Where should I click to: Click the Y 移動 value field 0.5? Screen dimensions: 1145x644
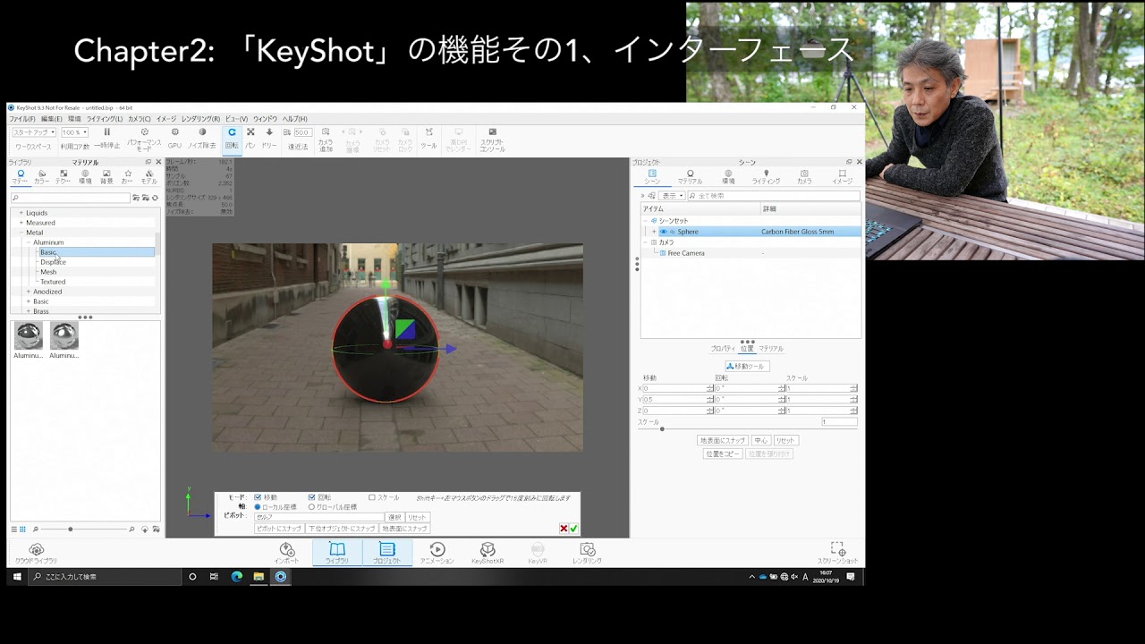(x=678, y=399)
